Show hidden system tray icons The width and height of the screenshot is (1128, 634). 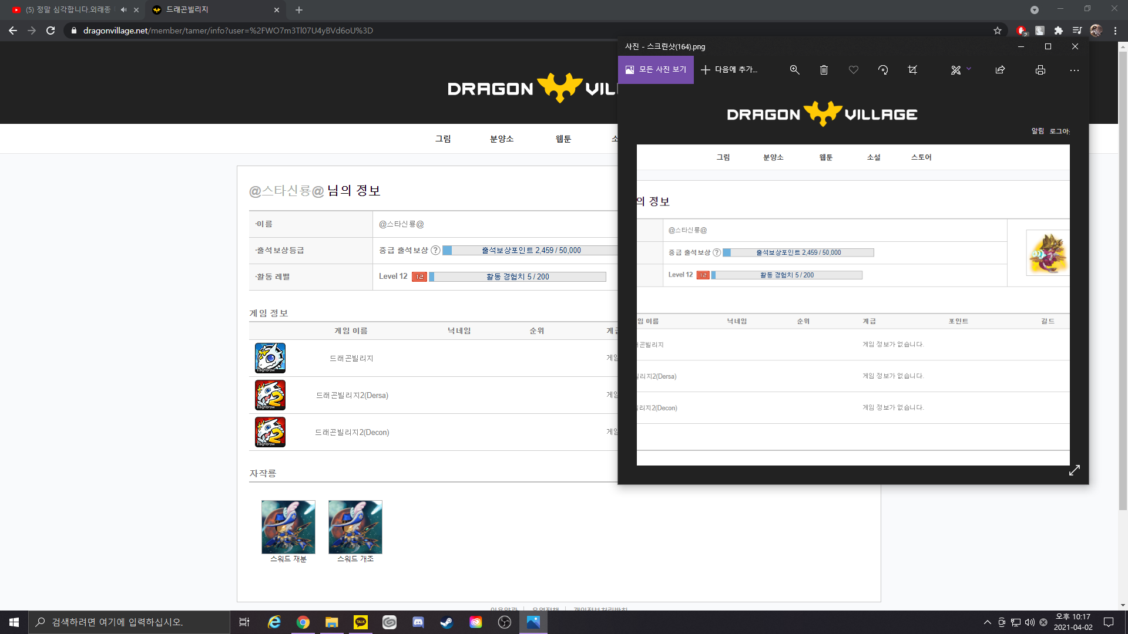coord(988,622)
